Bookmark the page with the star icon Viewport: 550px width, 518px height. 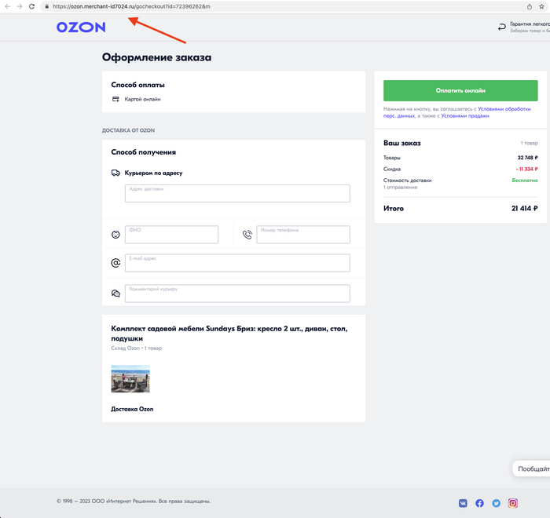click(541, 6)
